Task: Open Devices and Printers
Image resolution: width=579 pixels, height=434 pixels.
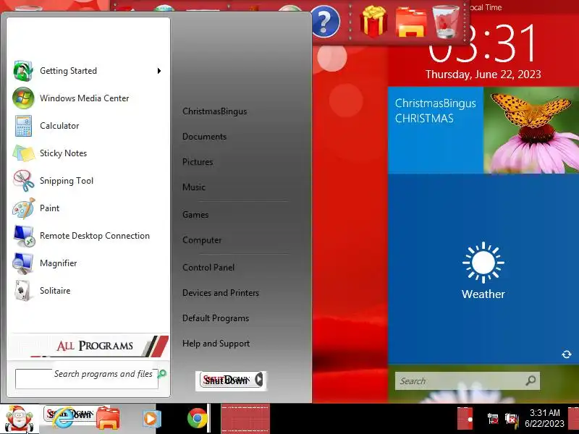Action: click(221, 293)
